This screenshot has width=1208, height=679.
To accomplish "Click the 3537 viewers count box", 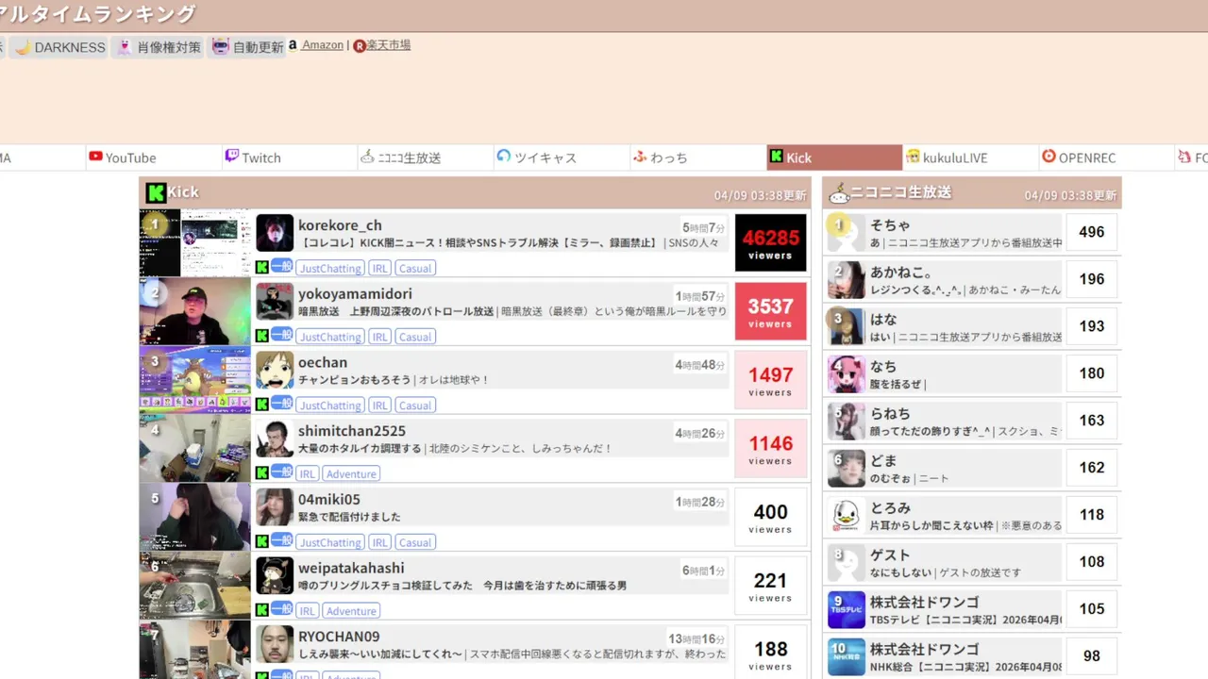I will pyautogui.click(x=770, y=311).
